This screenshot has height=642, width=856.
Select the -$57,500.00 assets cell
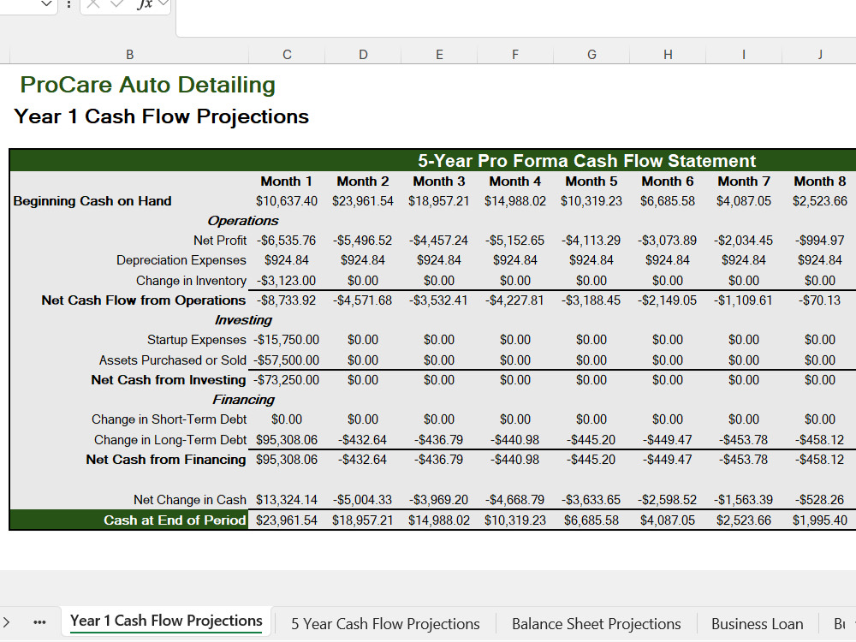(287, 360)
